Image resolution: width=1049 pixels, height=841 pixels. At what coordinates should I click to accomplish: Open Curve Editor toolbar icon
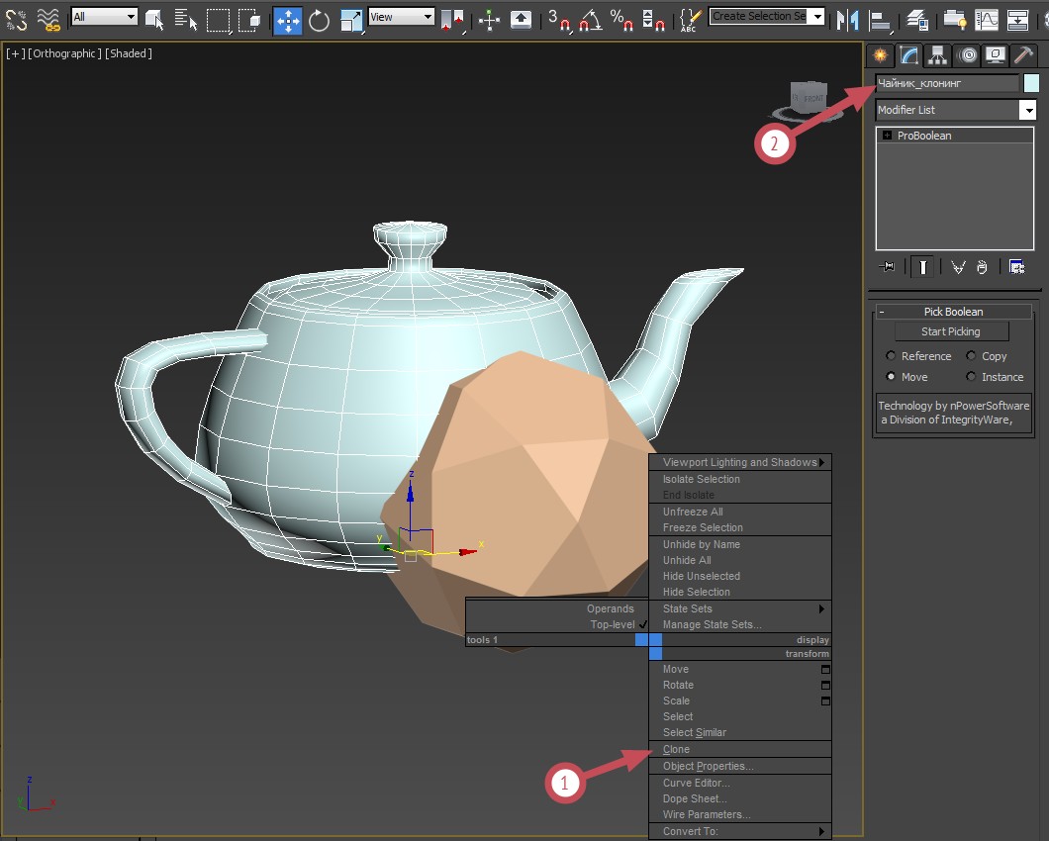[986, 20]
